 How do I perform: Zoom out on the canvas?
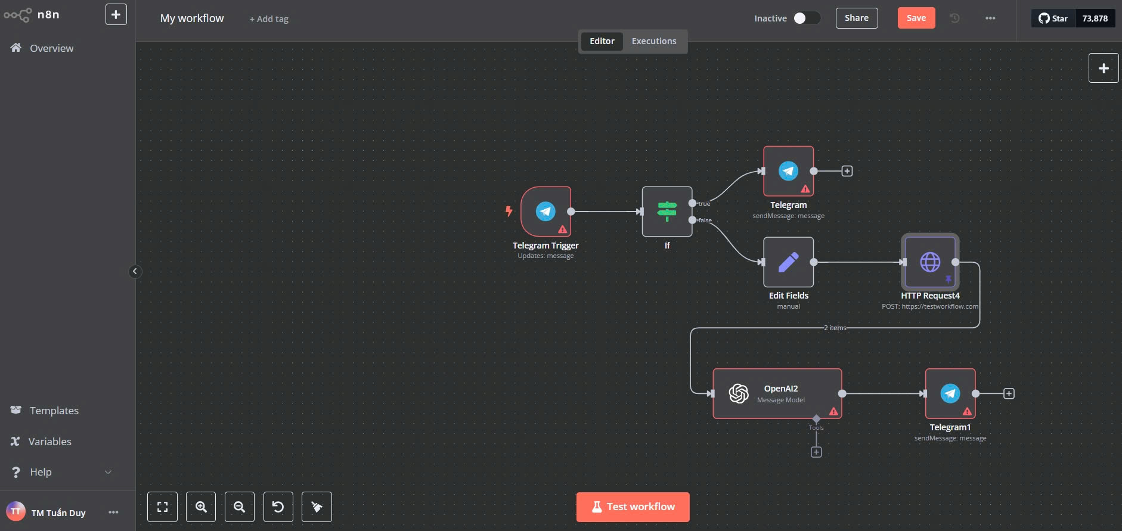[240, 507]
